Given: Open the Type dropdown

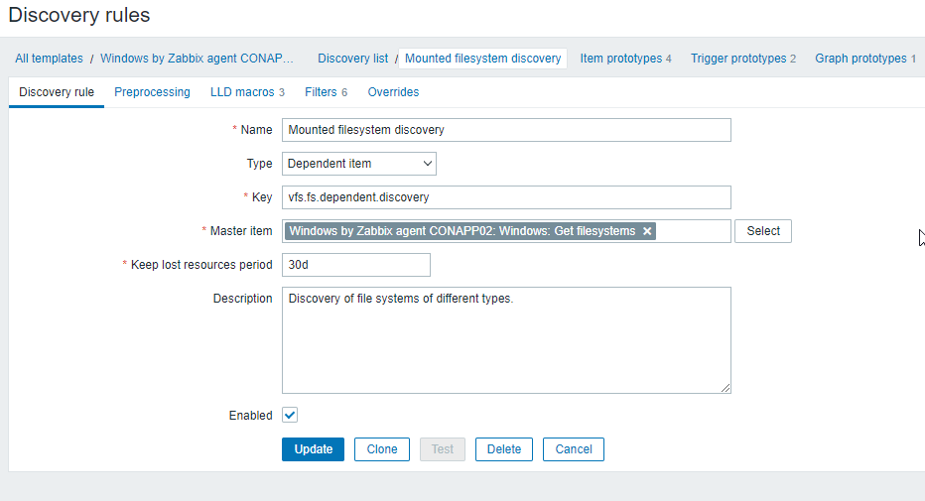Looking at the screenshot, I should coord(358,164).
